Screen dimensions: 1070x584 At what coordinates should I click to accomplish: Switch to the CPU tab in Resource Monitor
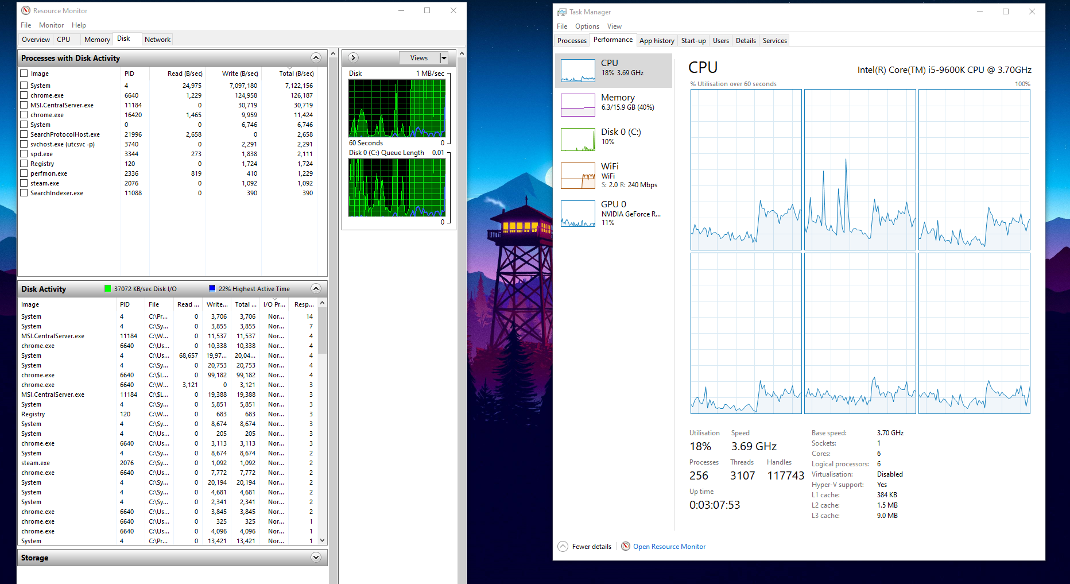tap(63, 40)
